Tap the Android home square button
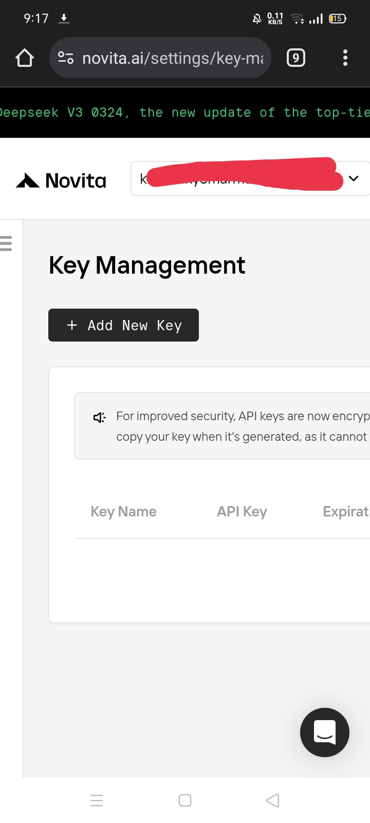The image size is (370, 823). click(x=185, y=800)
